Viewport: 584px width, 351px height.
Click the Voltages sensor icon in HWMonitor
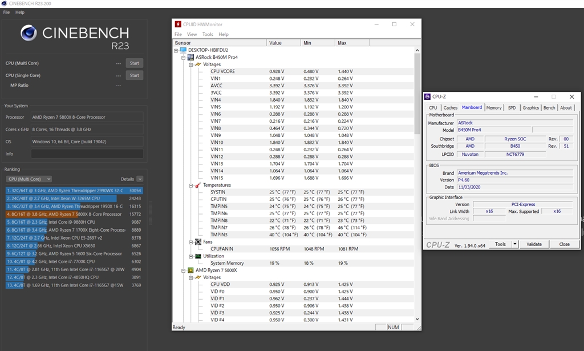(x=197, y=64)
